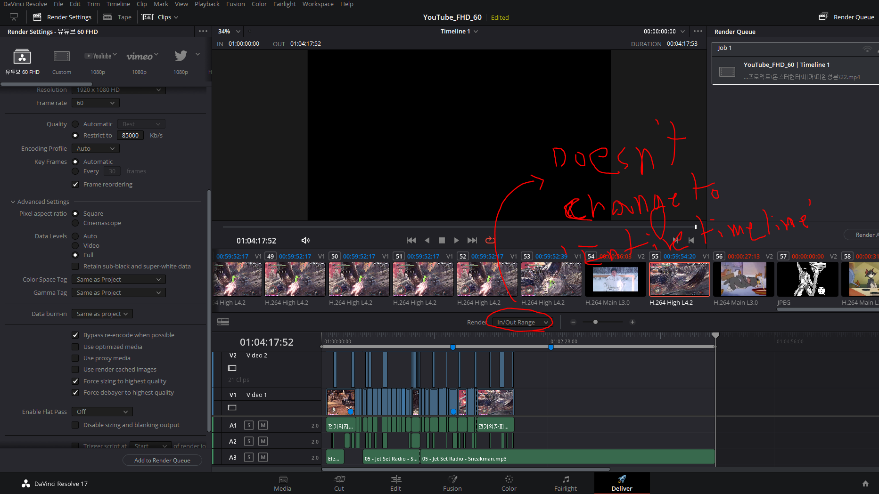Open the Fairlight menu

[x=285, y=4]
